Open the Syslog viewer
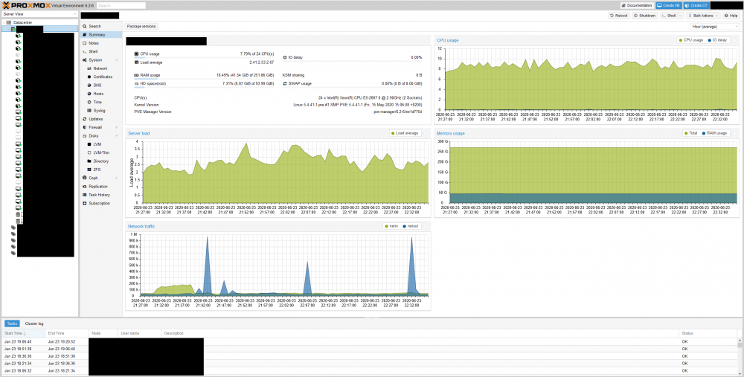Screen dimensions: 744x377 click(99, 111)
